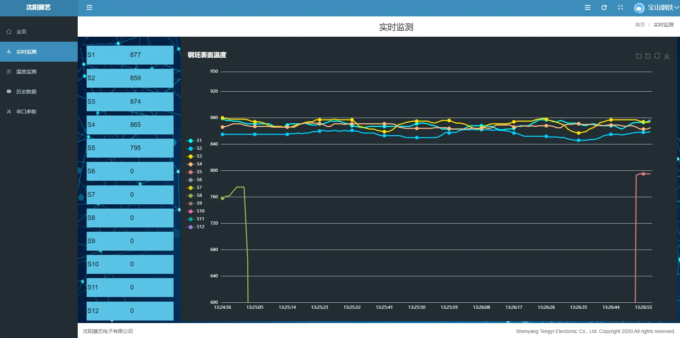Collapse sidebar with left hamburger icon
The width and height of the screenshot is (680, 338).
89,7
